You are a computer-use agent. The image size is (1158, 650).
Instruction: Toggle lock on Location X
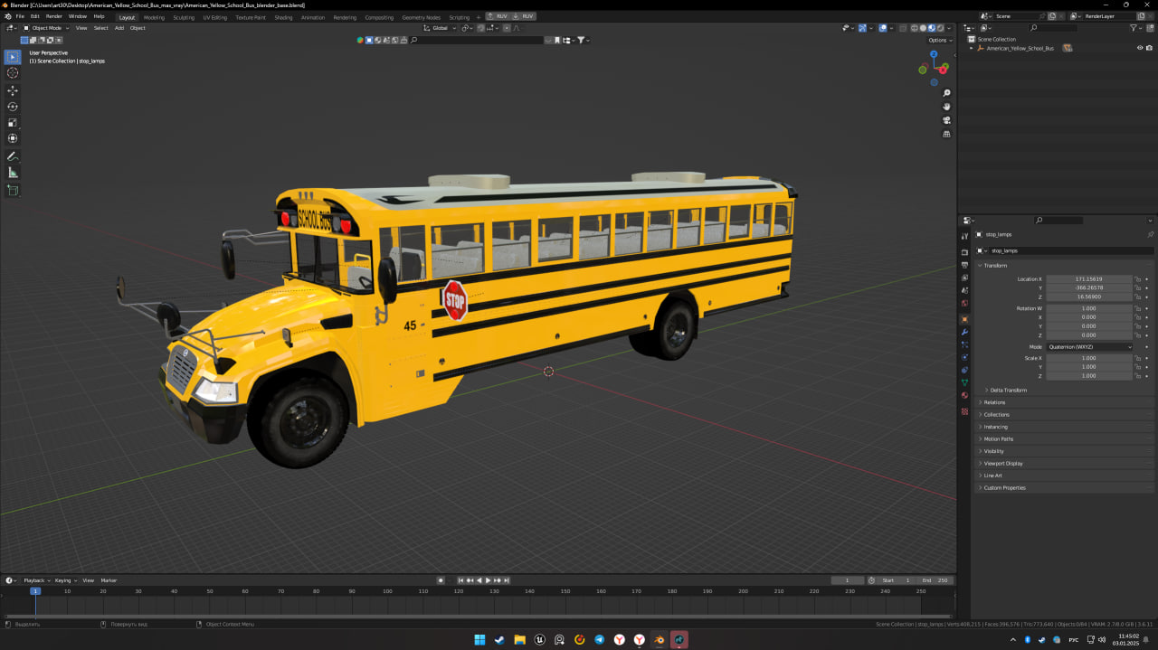pyautogui.click(x=1138, y=279)
